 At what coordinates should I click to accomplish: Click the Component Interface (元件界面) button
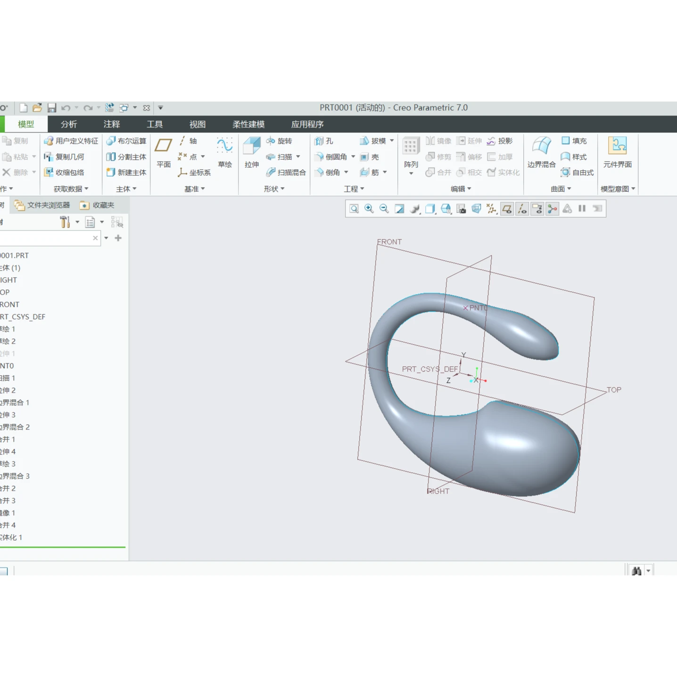pos(617,153)
